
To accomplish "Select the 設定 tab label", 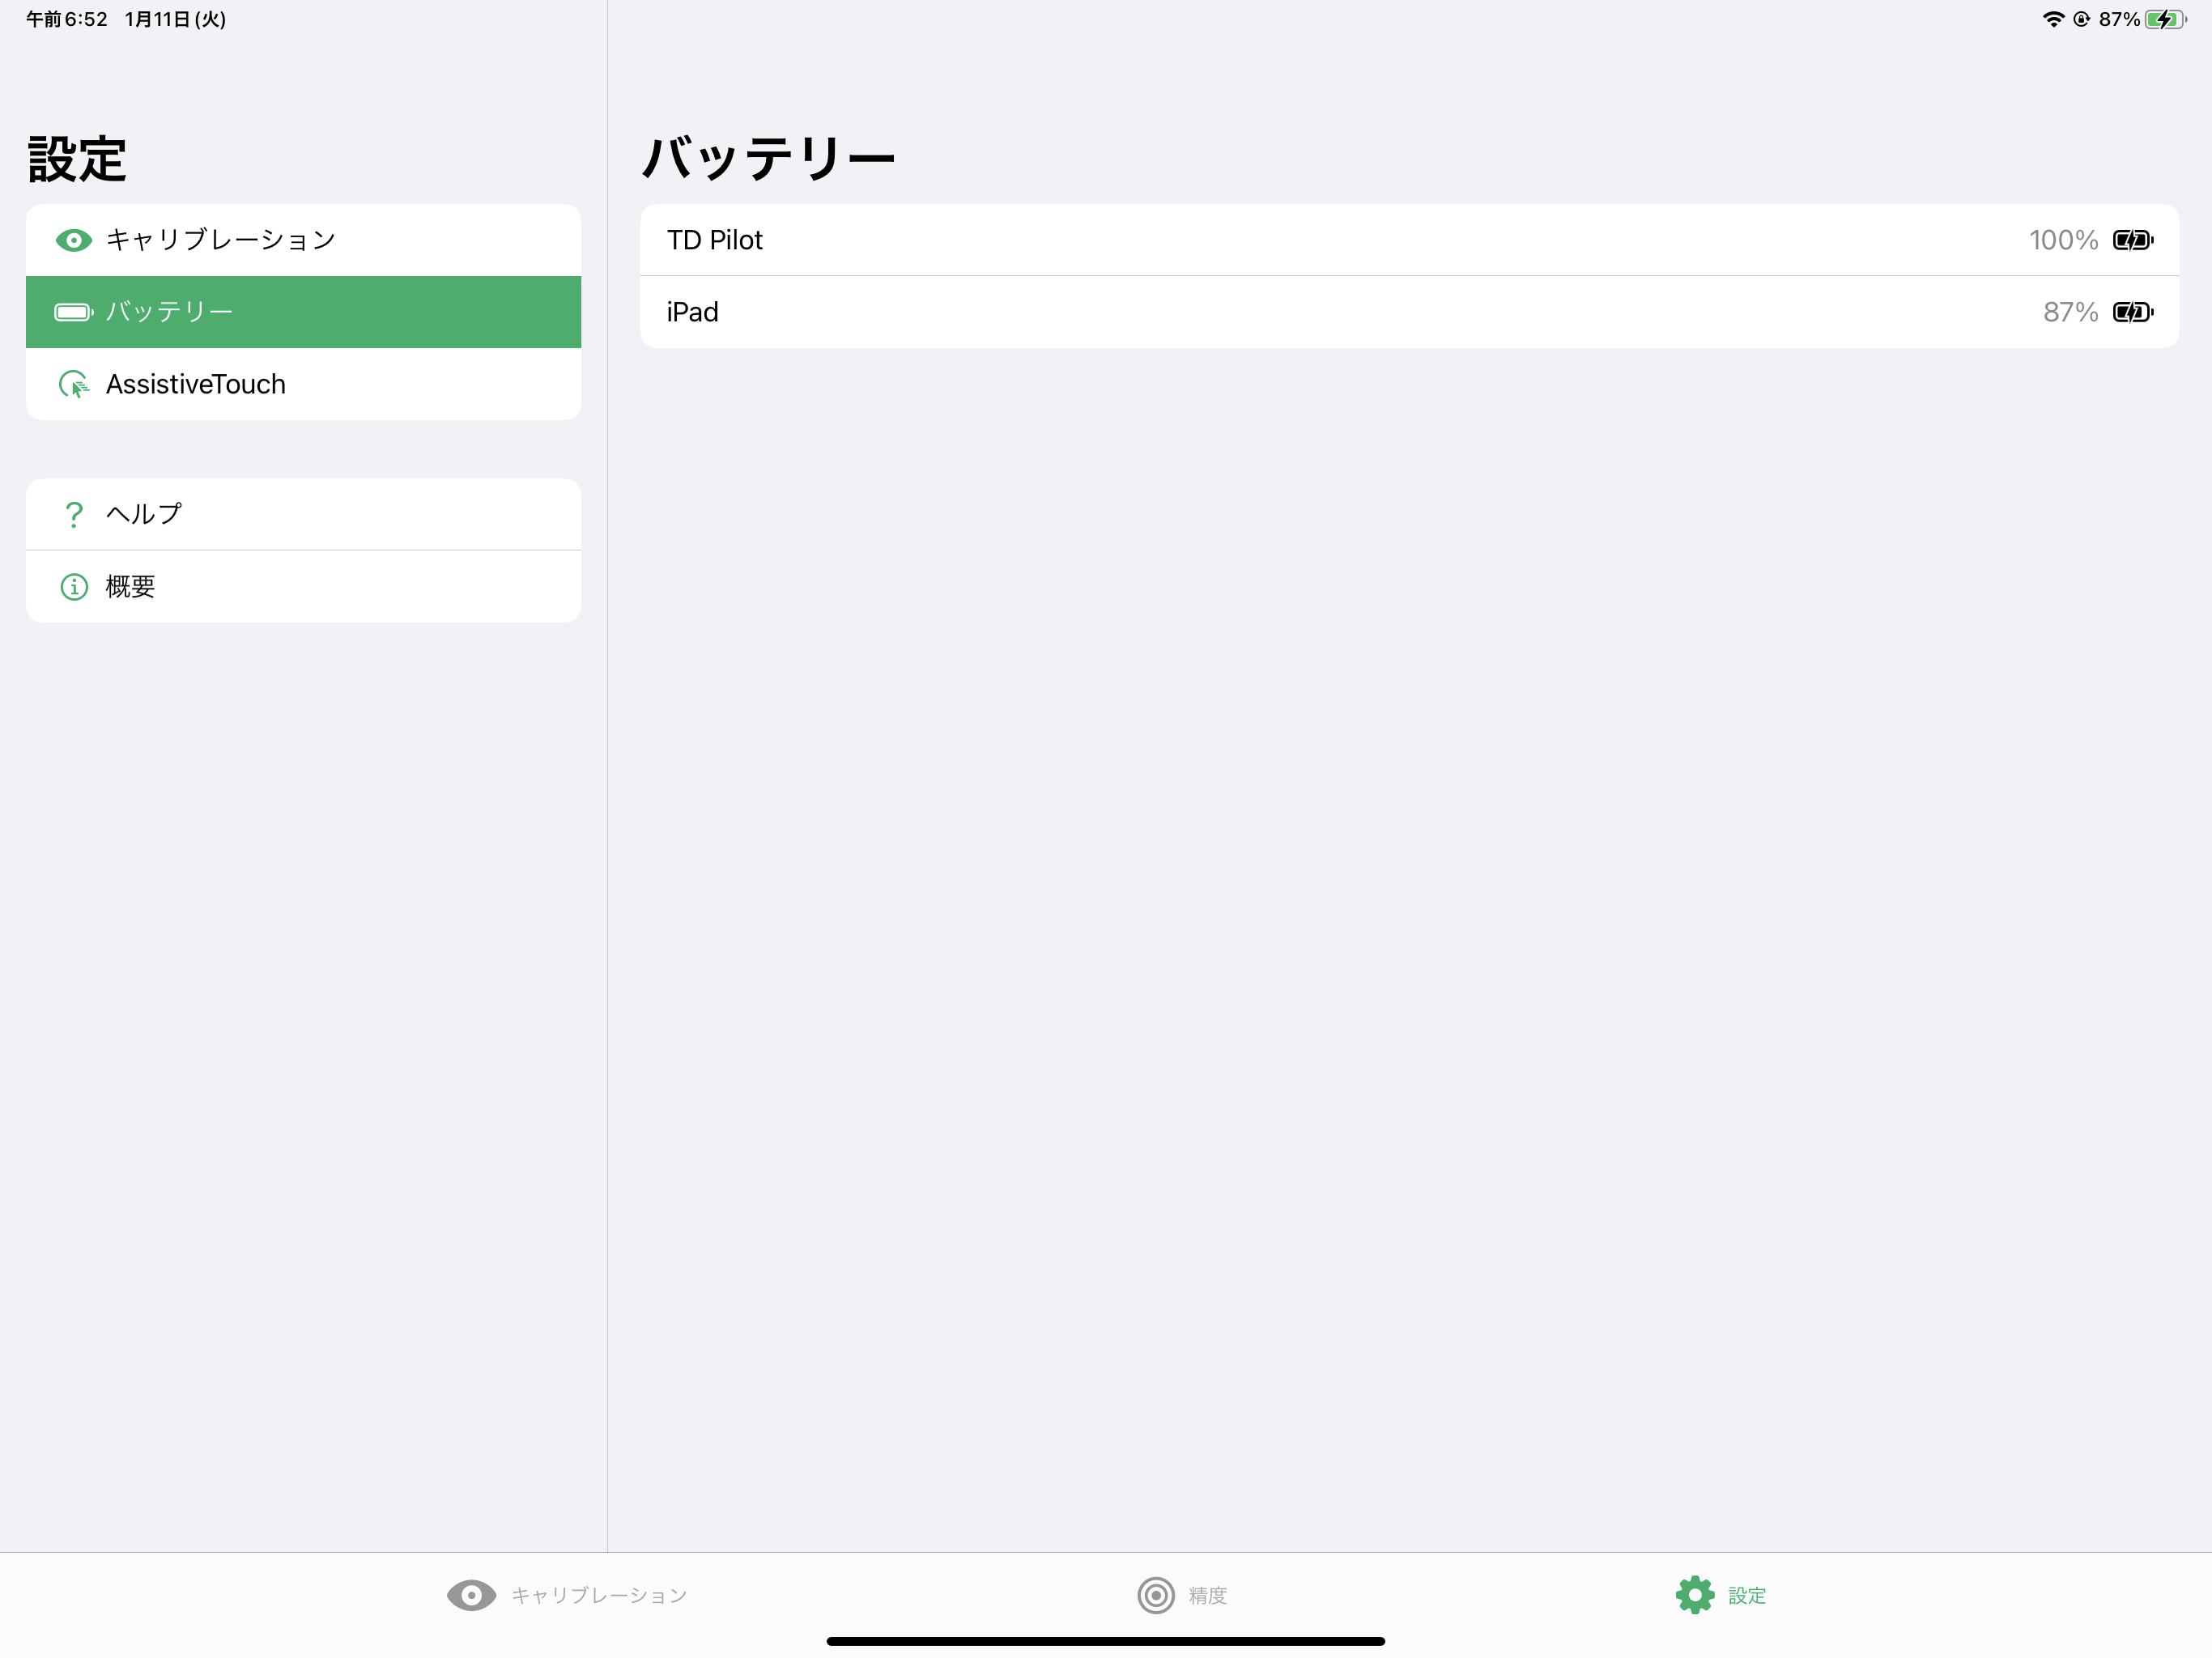I will [x=1746, y=1595].
